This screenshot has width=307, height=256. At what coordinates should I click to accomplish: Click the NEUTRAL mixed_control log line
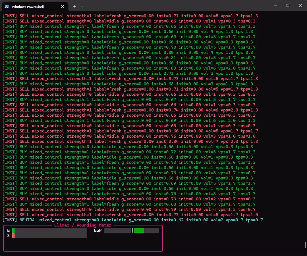point(132,220)
